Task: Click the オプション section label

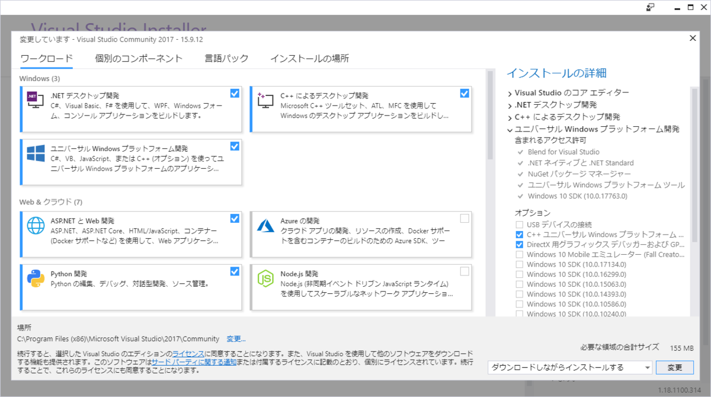Action: click(x=533, y=213)
